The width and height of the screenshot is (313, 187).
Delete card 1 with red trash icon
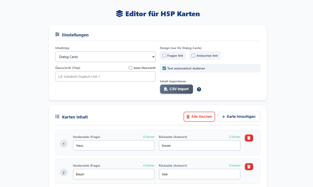tap(249, 138)
